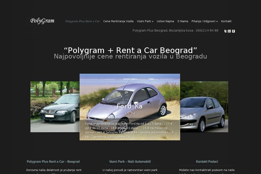Click the Polygram Plus Beograd phone number text
261x174 pixels.
[175, 30]
